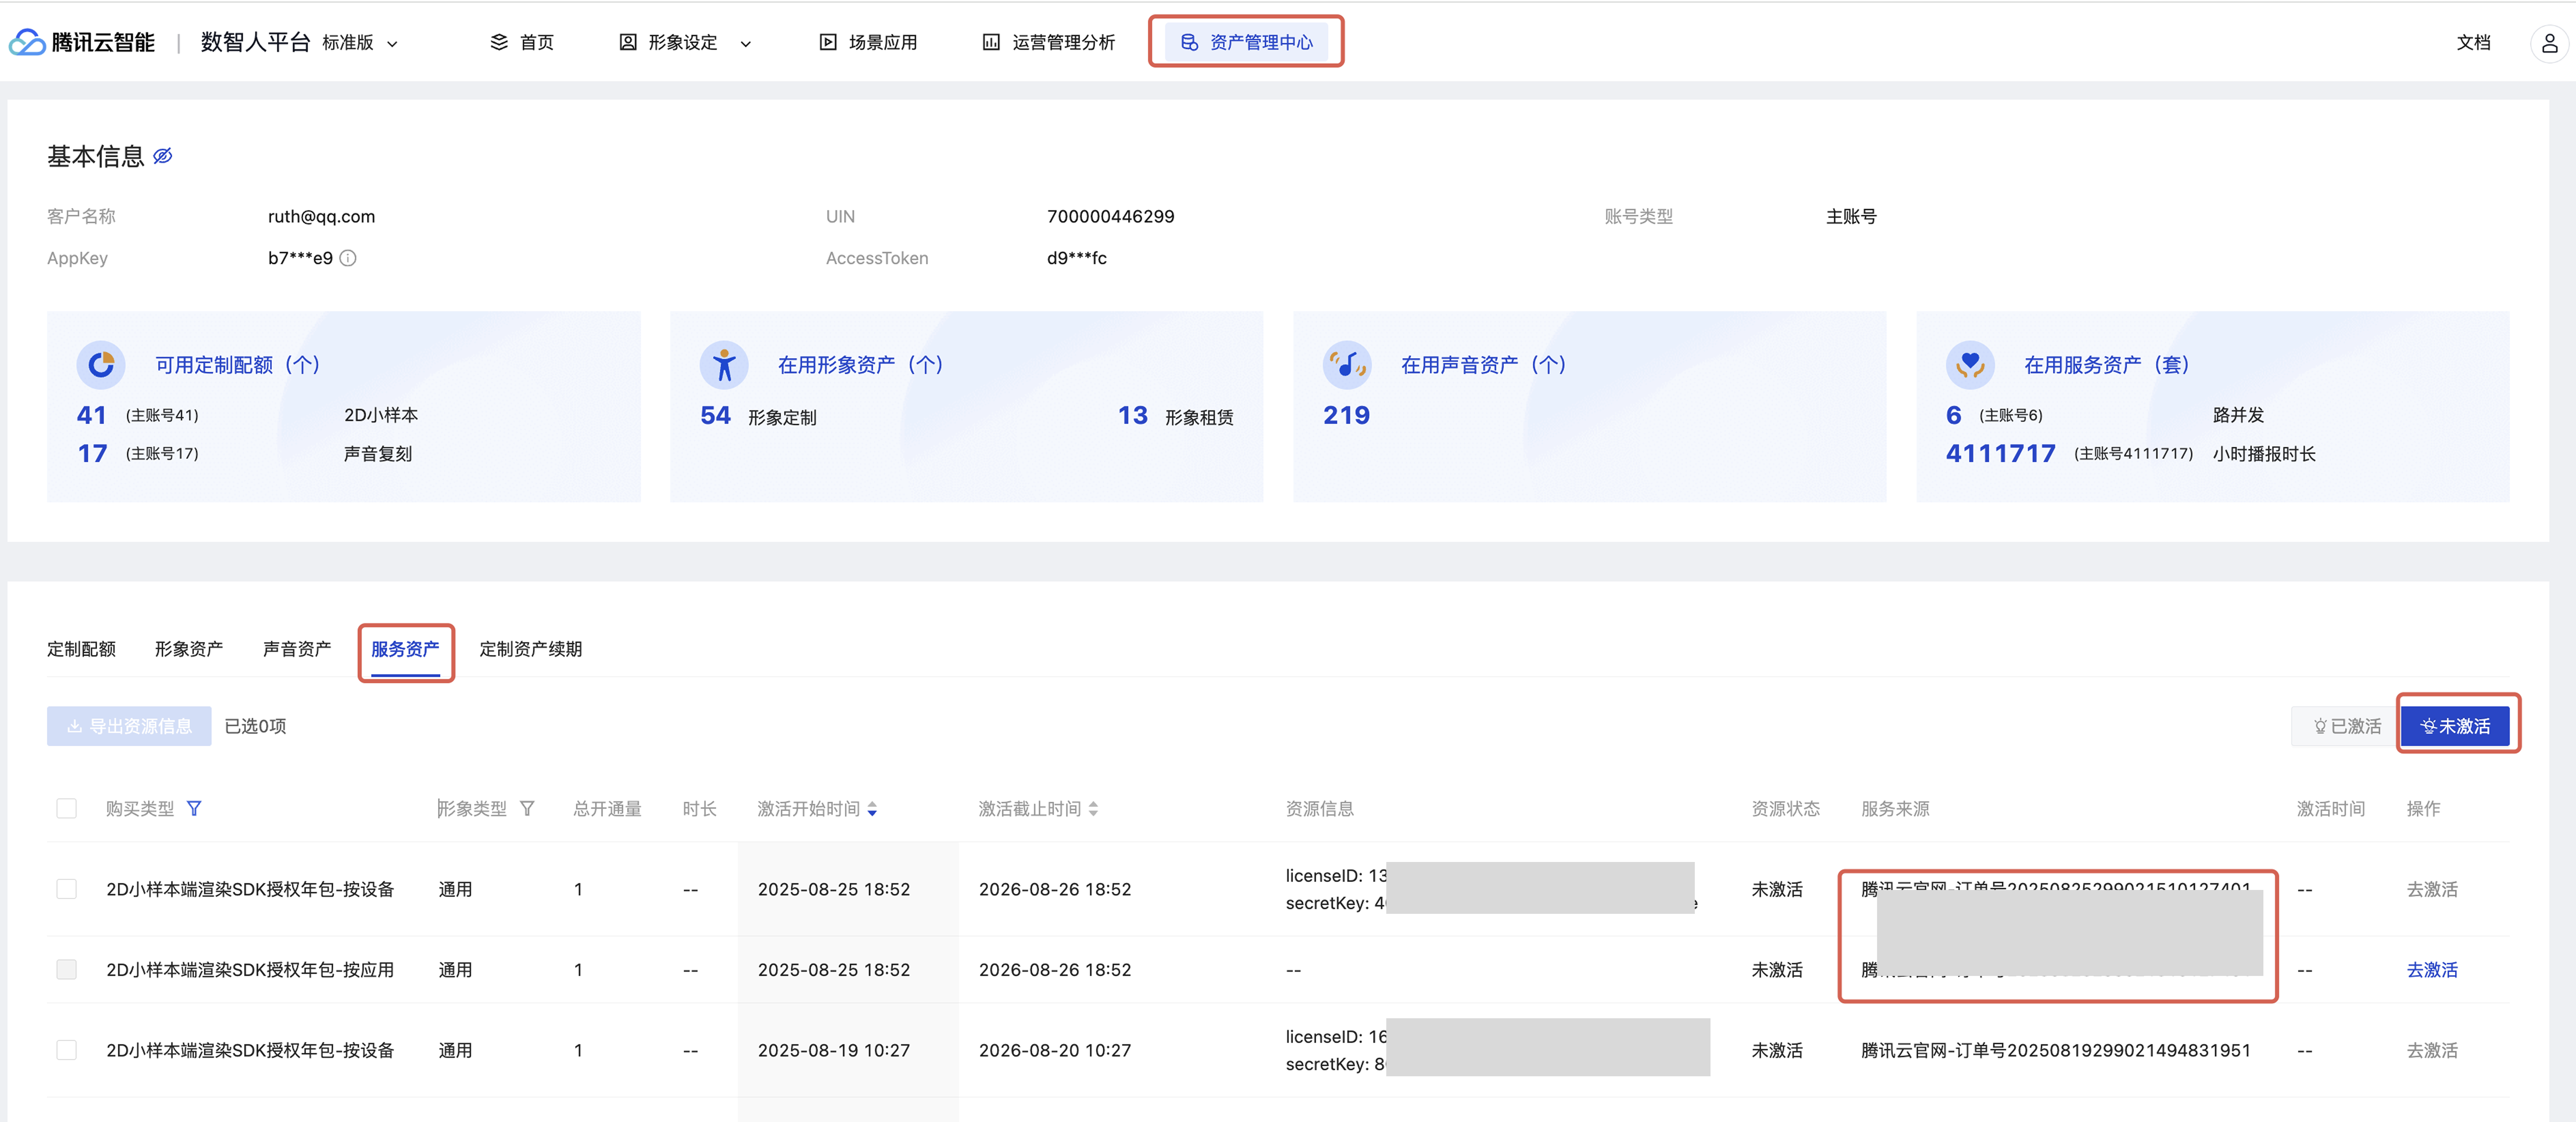Click the 可用定制配额 pie chart icon
Screen dimensions: 2576x1122
[x=101, y=365]
